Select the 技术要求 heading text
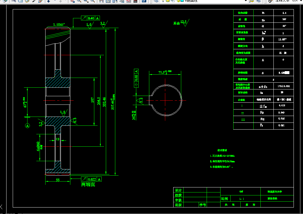Viewport: 303px width, 214px height. tap(222, 150)
